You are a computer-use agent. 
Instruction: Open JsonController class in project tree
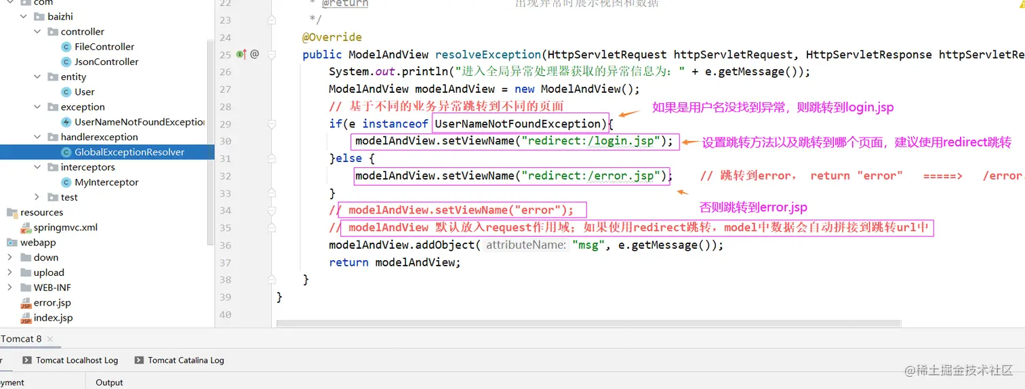(106, 62)
